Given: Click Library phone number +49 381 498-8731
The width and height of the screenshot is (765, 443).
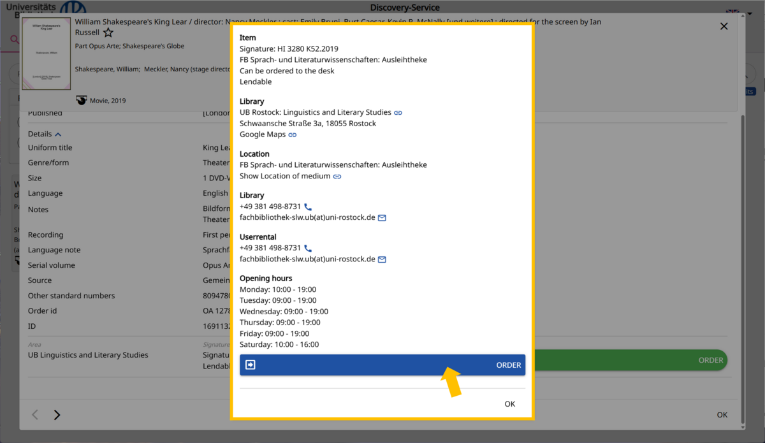Looking at the screenshot, I should (270, 207).
